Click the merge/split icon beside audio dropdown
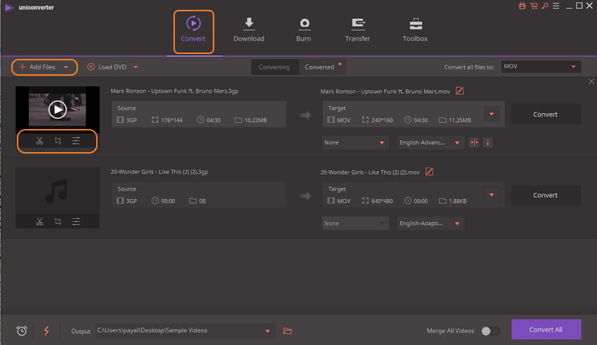597x345 pixels. (474, 142)
